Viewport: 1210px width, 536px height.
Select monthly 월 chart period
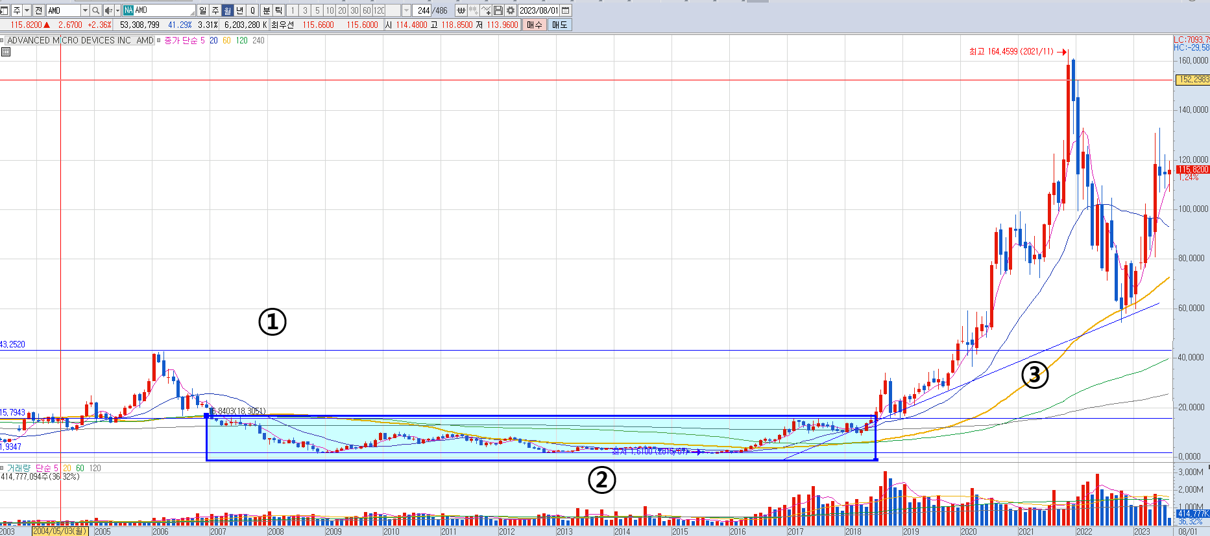point(228,10)
